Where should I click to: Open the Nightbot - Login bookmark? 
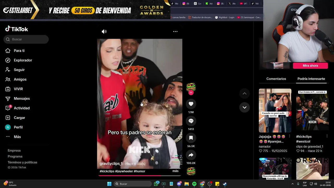[x=224, y=17]
